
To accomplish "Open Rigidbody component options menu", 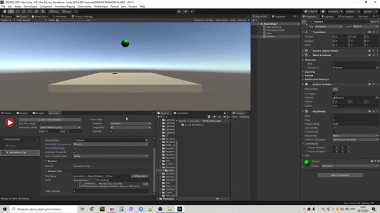I will 378,111.
